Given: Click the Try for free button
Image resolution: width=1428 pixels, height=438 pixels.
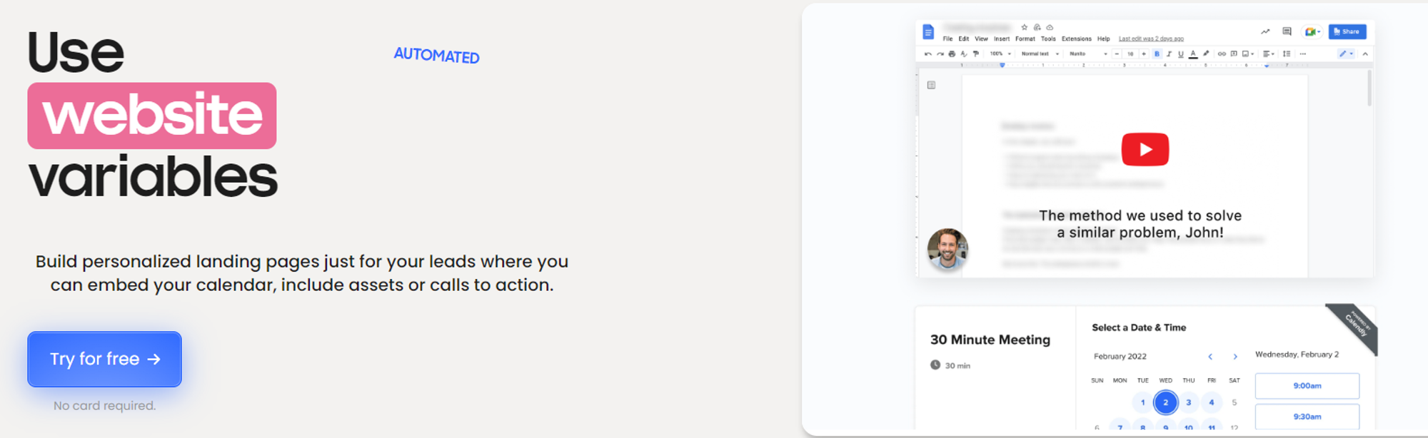Looking at the screenshot, I should coord(104,359).
